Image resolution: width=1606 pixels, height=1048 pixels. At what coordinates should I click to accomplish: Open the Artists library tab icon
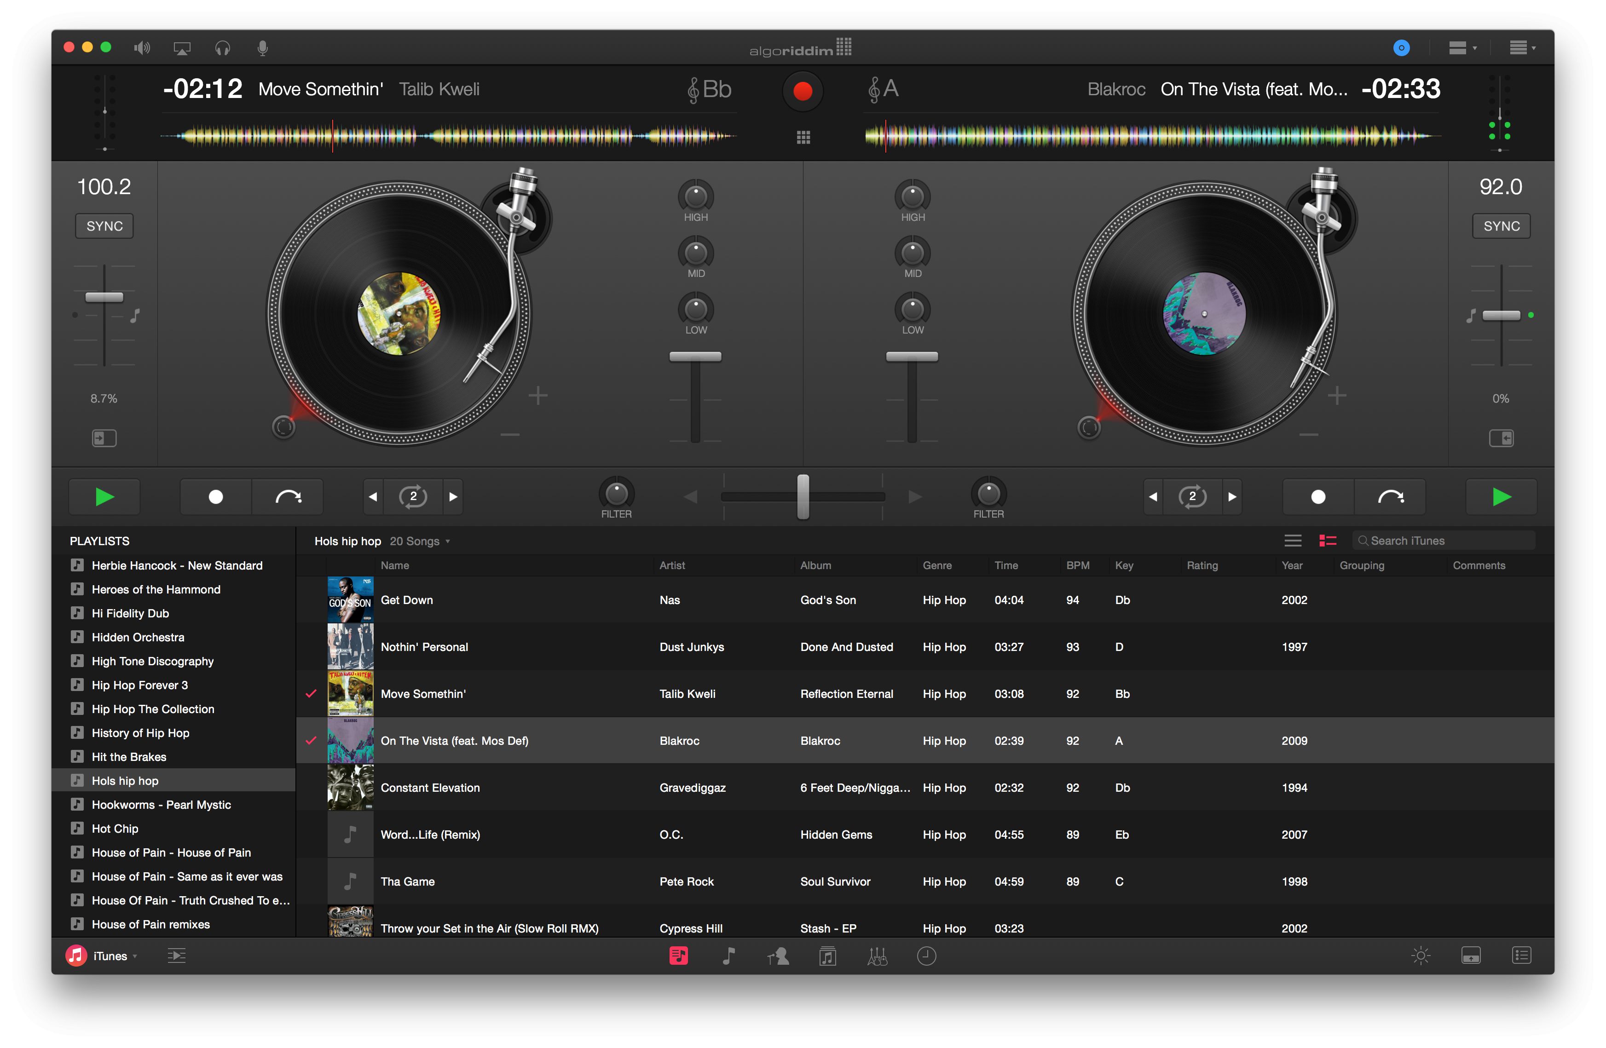point(778,956)
